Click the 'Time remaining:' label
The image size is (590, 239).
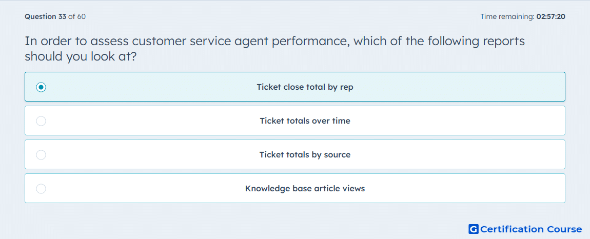(507, 16)
